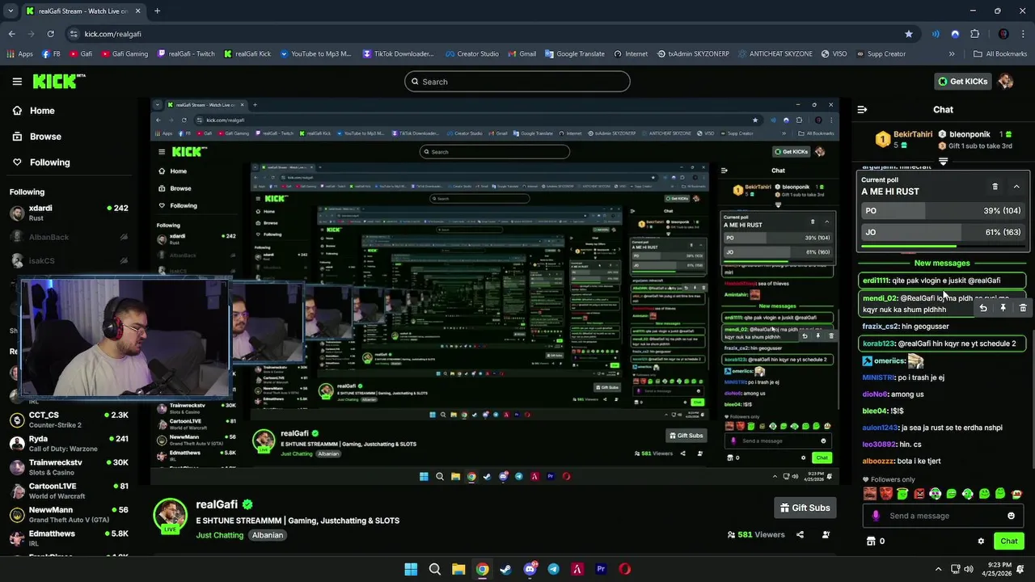Open Creator Studio bookmark
Screen dimensions: 1035x582
pyautogui.click(x=471, y=54)
